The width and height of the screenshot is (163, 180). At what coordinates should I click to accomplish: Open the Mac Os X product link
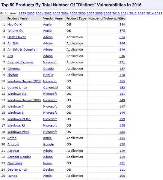(x=14, y=25)
